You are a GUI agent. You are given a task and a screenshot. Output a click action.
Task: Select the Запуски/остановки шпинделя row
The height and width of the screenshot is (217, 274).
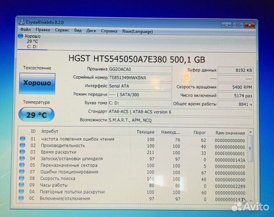[x=133, y=159]
